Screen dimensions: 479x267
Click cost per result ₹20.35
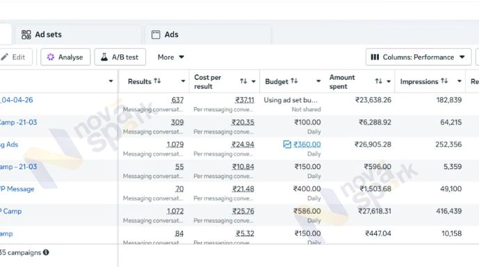click(x=243, y=122)
